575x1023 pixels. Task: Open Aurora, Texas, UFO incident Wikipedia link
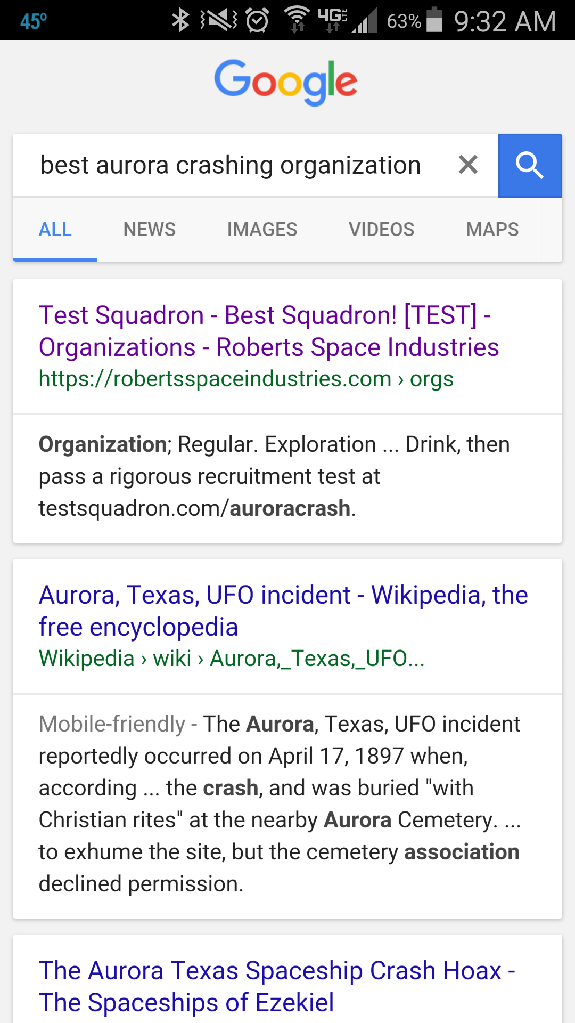pyautogui.click(x=283, y=611)
